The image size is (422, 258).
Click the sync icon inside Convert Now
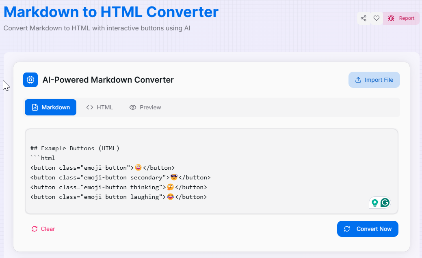[x=347, y=229]
